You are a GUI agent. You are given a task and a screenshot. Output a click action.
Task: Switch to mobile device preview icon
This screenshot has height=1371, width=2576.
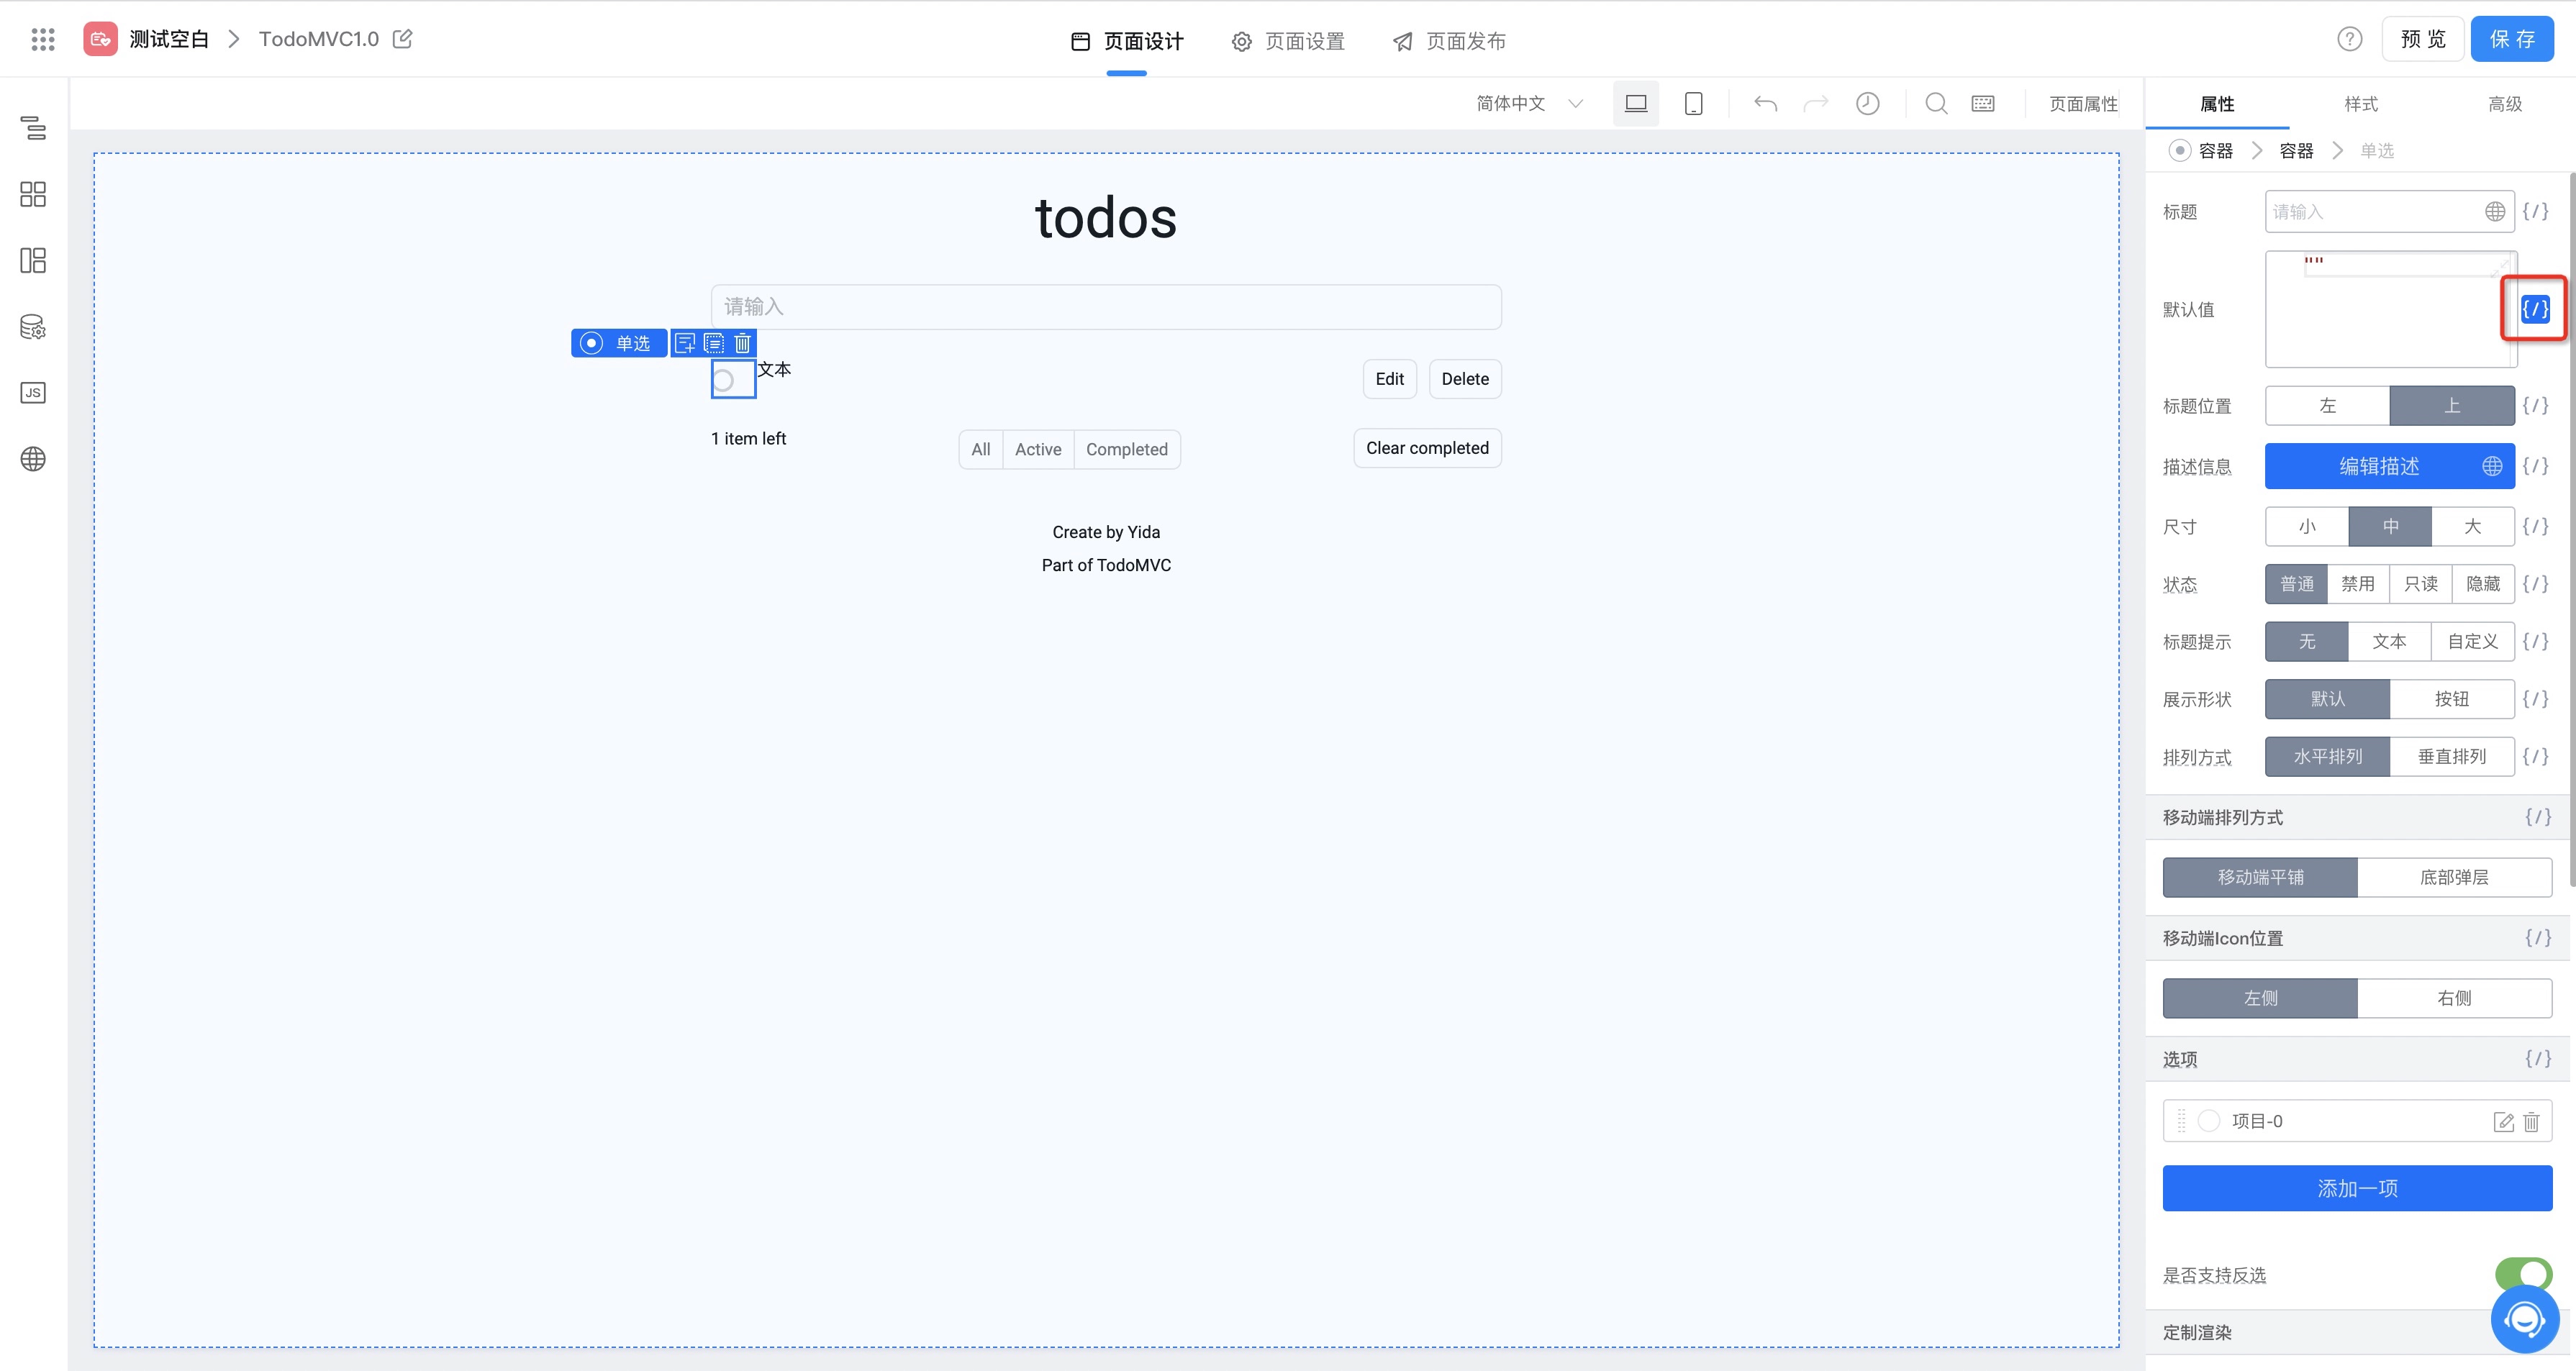(x=1693, y=103)
